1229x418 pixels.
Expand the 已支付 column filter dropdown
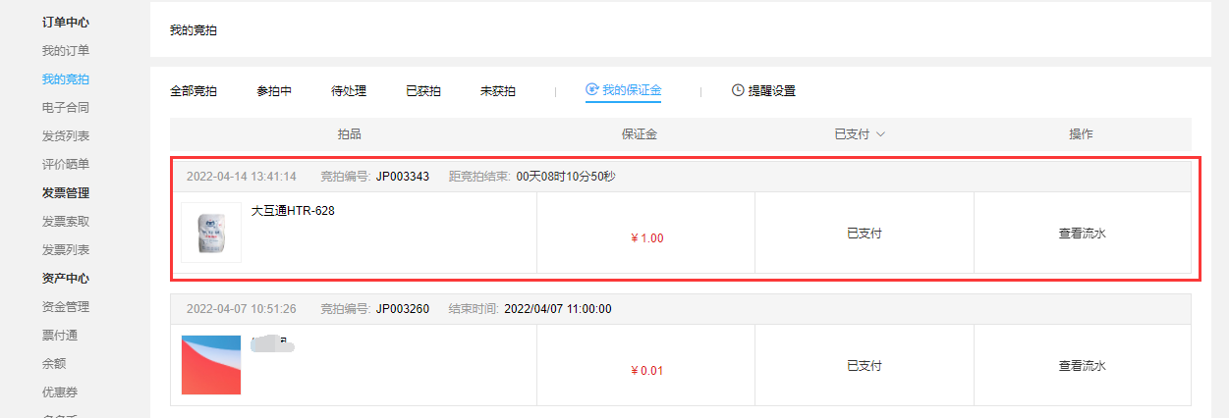(880, 134)
